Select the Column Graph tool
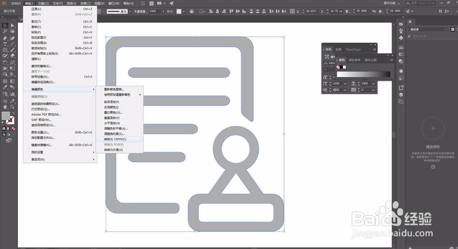458x249 pixels. [x=12, y=94]
